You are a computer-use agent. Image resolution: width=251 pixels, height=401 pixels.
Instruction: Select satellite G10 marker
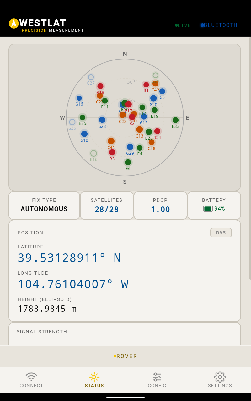(x=84, y=134)
